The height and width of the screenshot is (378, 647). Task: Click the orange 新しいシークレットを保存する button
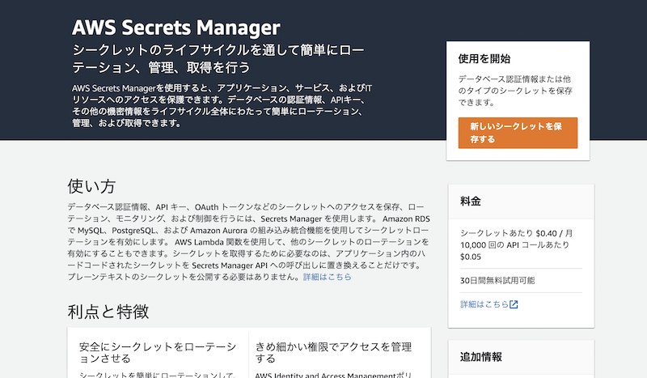(x=518, y=133)
